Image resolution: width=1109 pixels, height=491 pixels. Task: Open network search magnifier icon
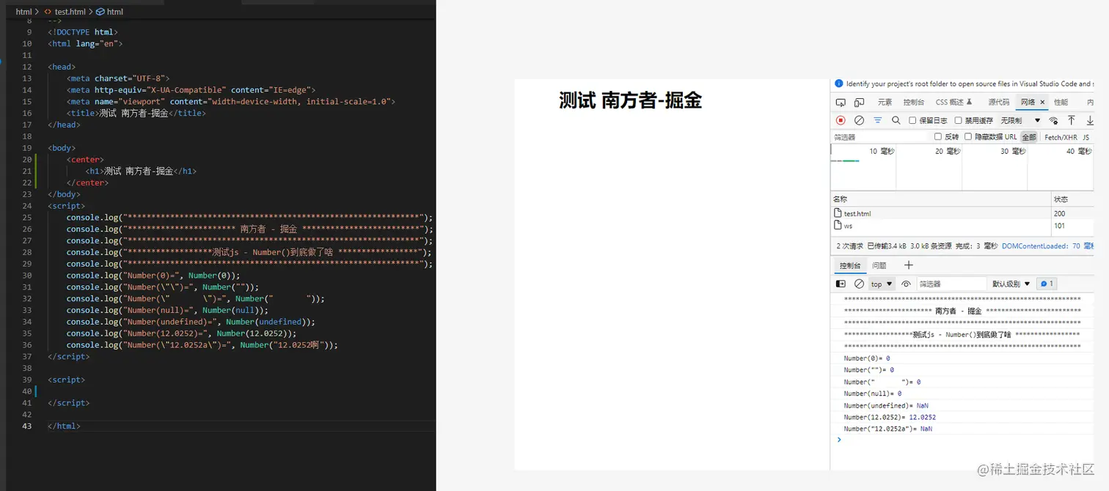[x=896, y=120]
